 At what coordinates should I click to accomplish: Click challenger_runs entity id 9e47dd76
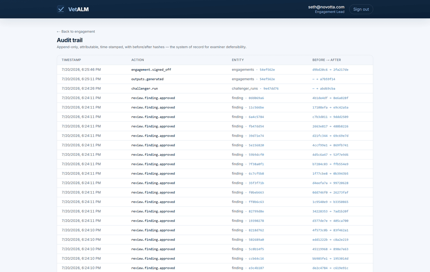[x=271, y=89]
